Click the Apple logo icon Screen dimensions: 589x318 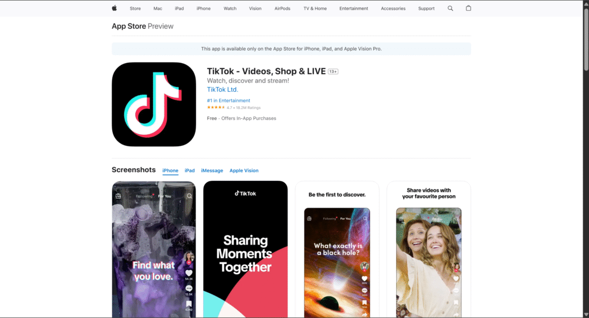114,8
